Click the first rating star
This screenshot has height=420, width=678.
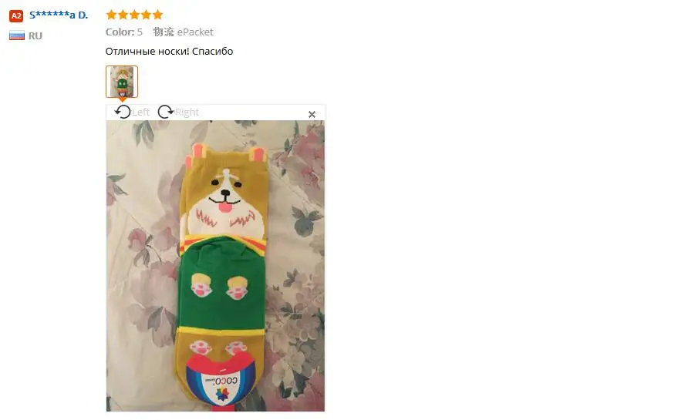coord(111,15)
